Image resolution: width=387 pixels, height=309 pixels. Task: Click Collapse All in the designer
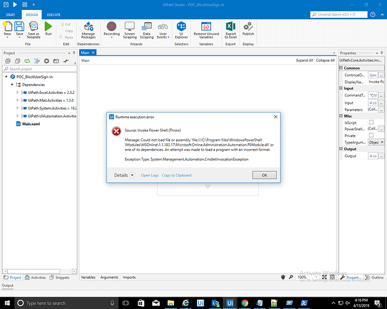(325, 61)
